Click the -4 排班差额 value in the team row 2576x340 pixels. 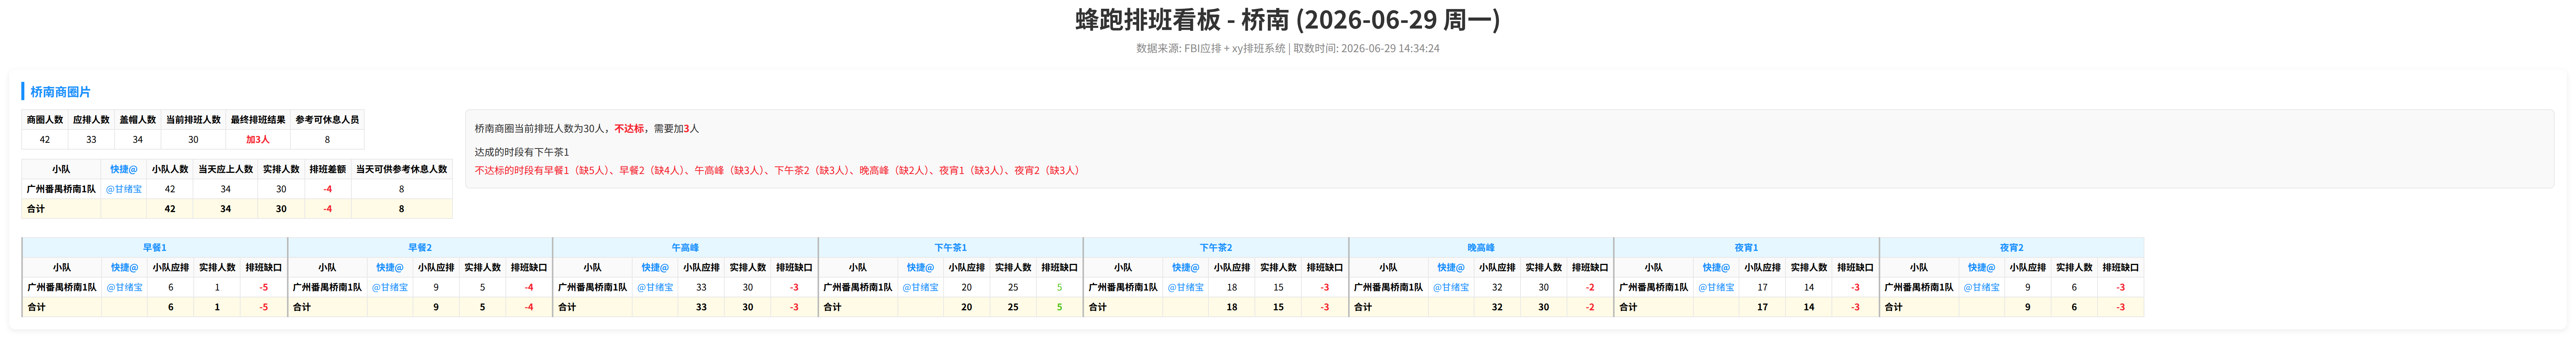point(328,189)
